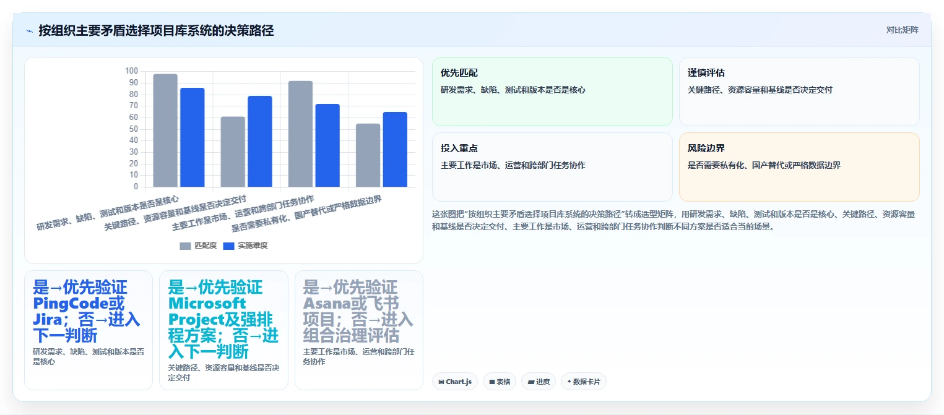Viewport: 944px width, 415px height.
Task: Click the description paragraph starting 这张图把
Action: tap(673, 220)
